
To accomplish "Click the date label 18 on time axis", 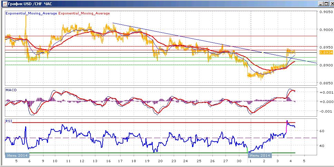I will tap(134, 161).
